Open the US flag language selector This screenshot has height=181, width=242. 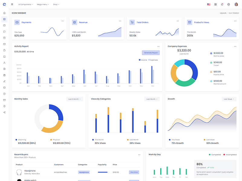point(209,5)
